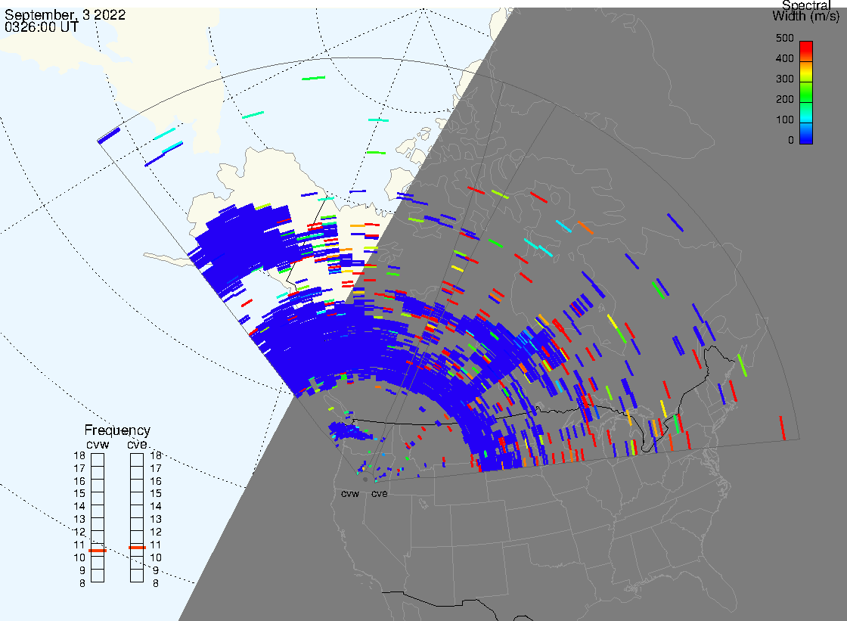Click the red cve frequency marker

point(137,548)
